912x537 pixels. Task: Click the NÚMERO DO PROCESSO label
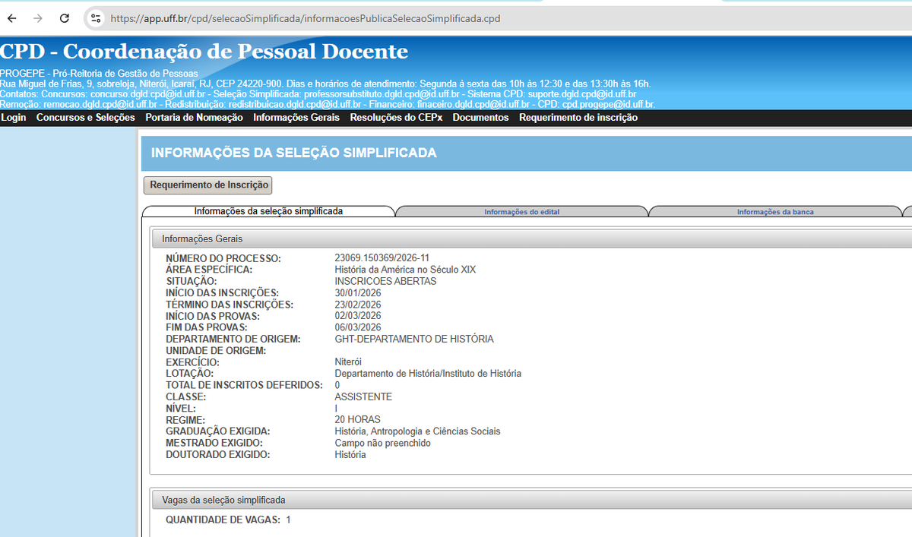click(x=223, y=259)
